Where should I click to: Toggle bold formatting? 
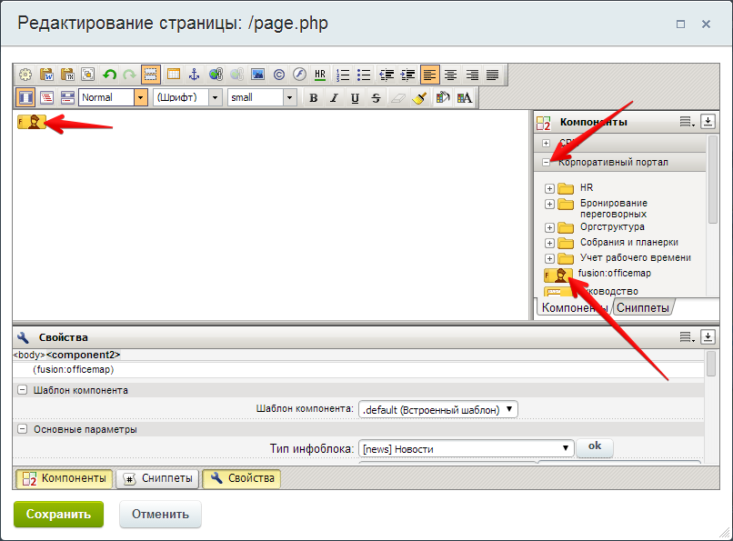tap(313, 98)
